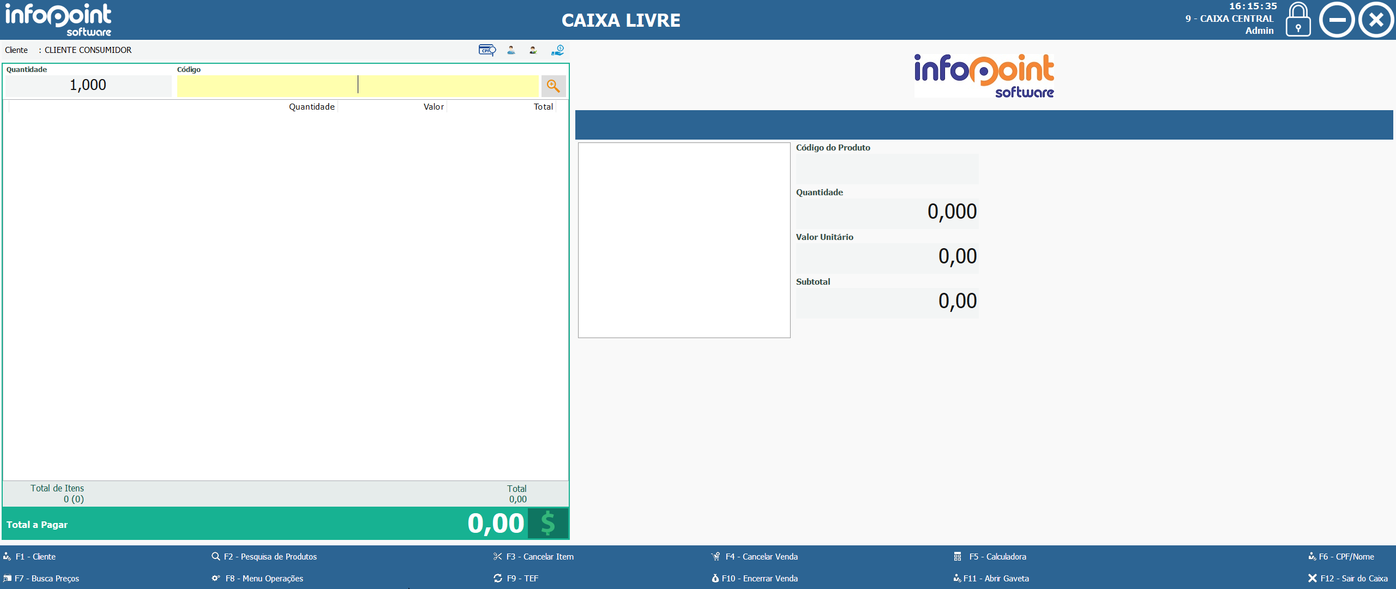Click the CPF search card icon
The width and height of the screenshot is (1396, 589).
coord(486,50)
